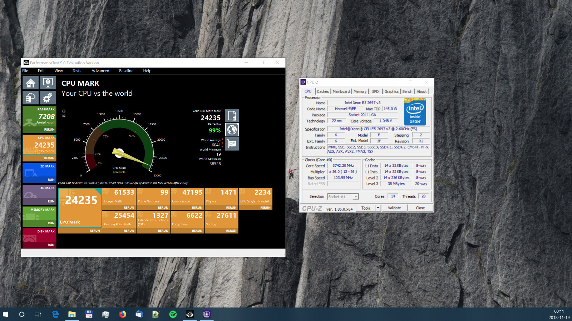Click the Tools button in CPU-Z

click(366, 208)
